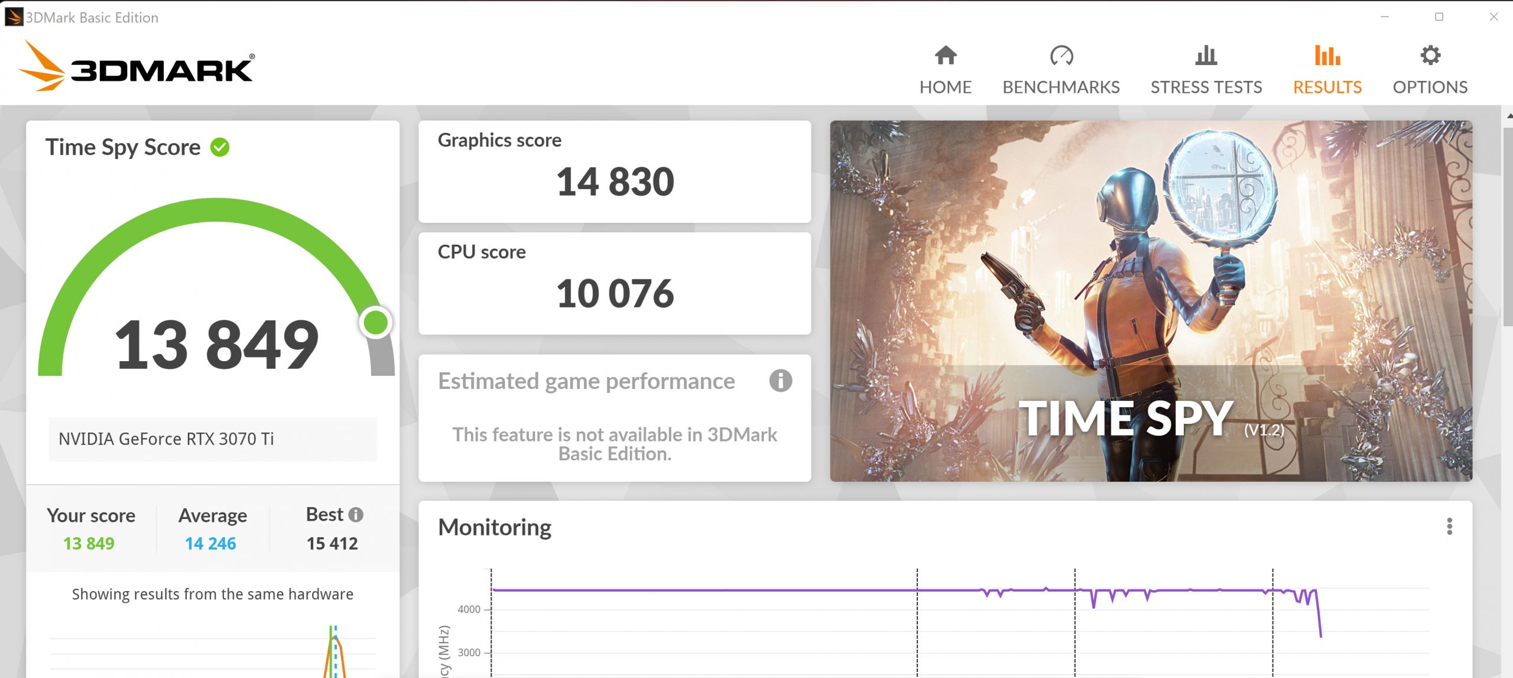Click the Graphics score value 14 830
1513x678 pixels.
(615, 181)
